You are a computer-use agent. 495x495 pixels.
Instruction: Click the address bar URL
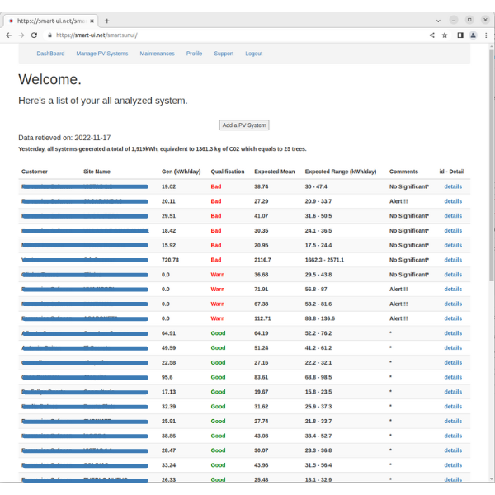(97, 35)
